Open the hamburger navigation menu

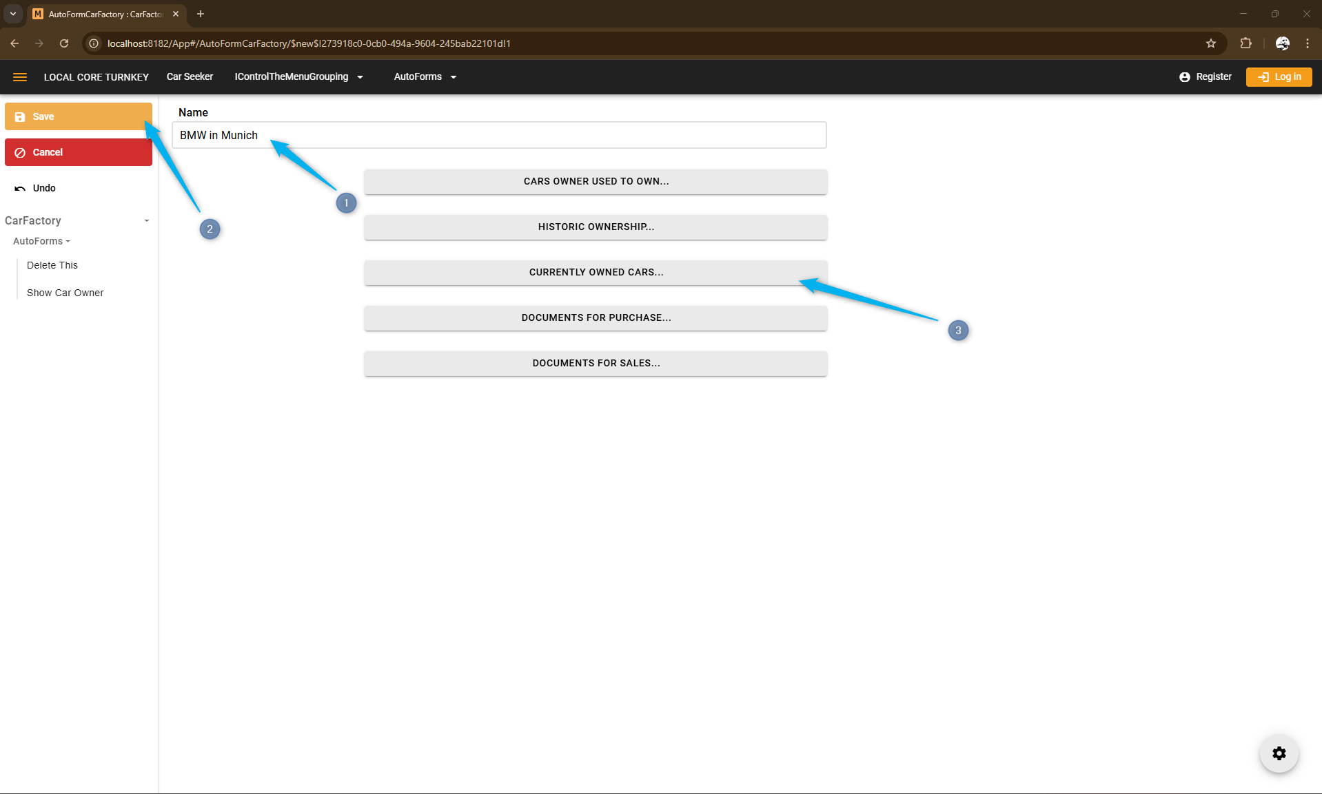point(20,77)
